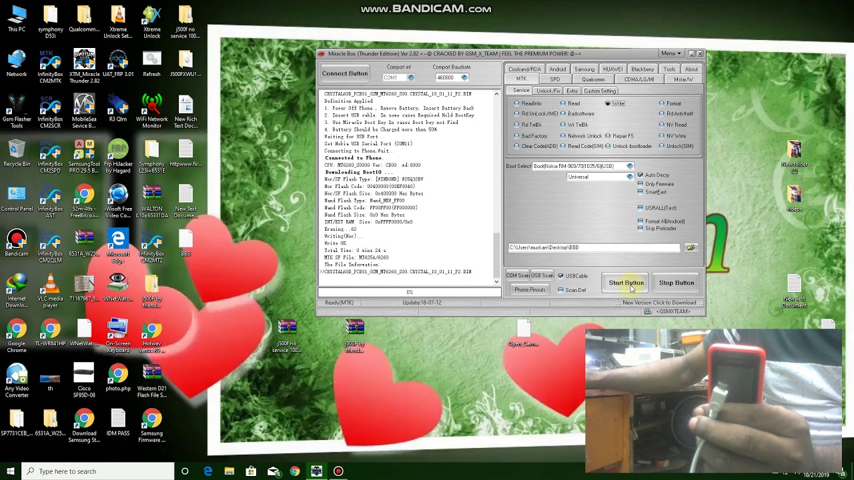
Task: Open Gsm Flasher Tools icon
Action: click(x=17, y=111)
